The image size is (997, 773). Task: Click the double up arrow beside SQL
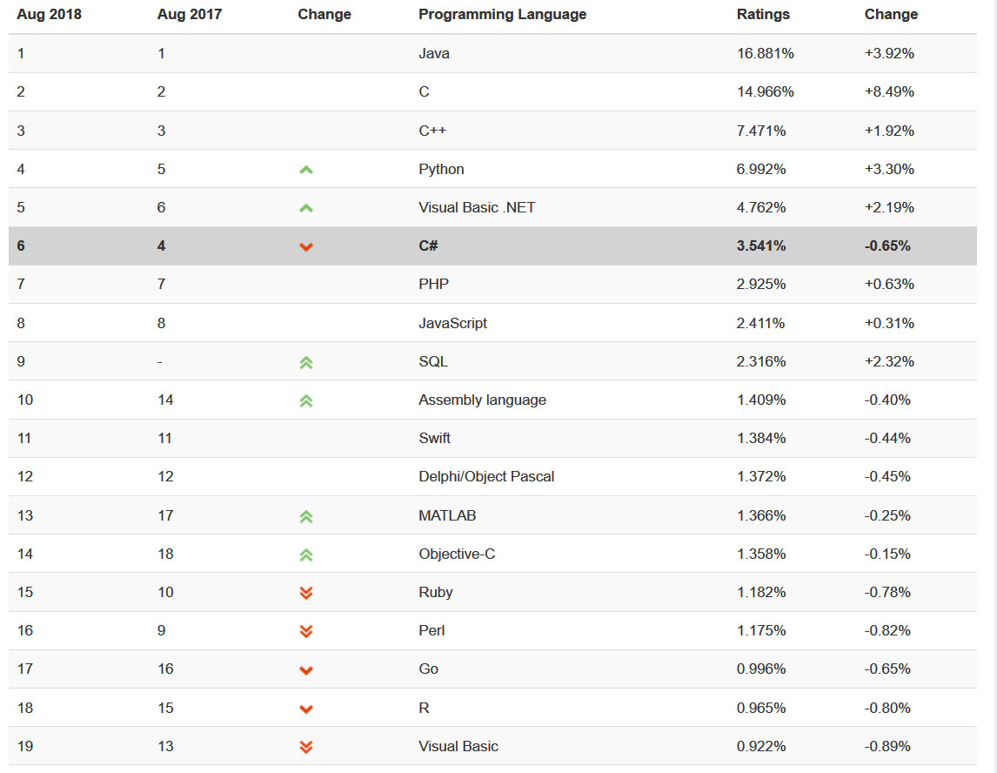[305, 362]
